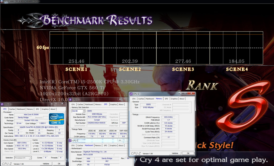Click the Scene 4 score 184.05
274x166 pixels.
point(237,61)
